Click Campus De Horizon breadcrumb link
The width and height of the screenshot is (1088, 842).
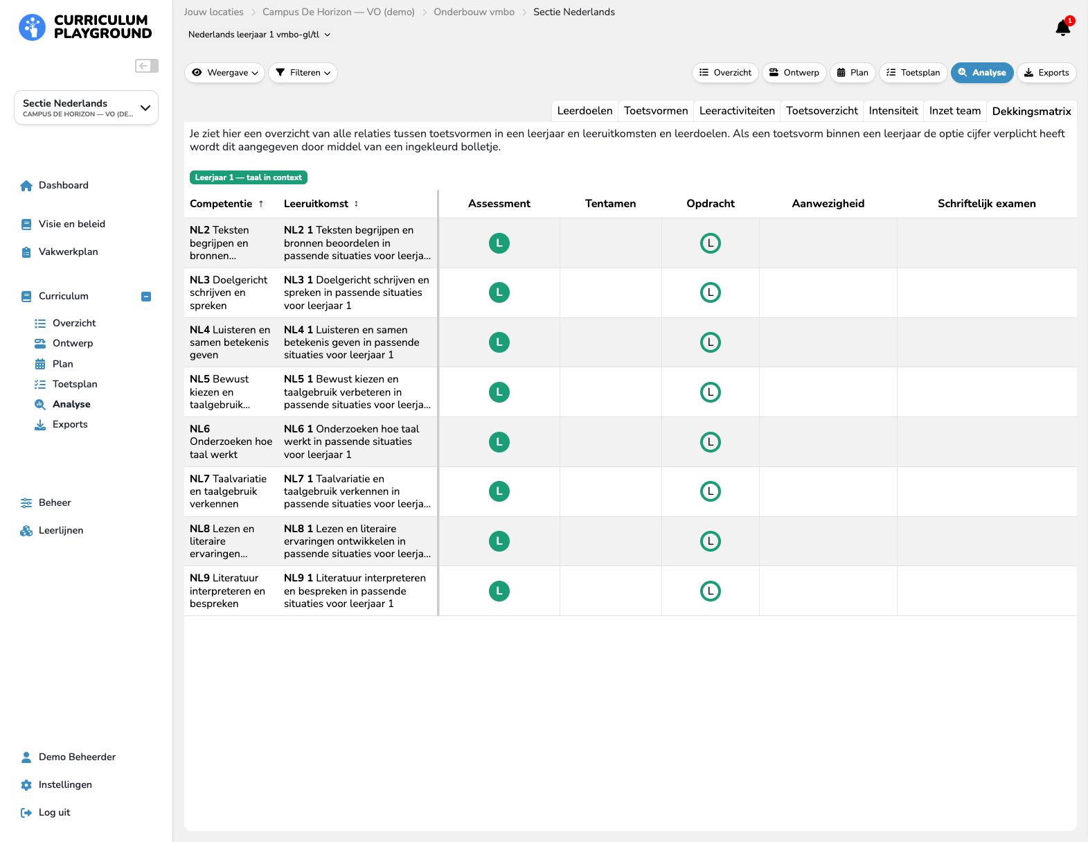(339, 12)
